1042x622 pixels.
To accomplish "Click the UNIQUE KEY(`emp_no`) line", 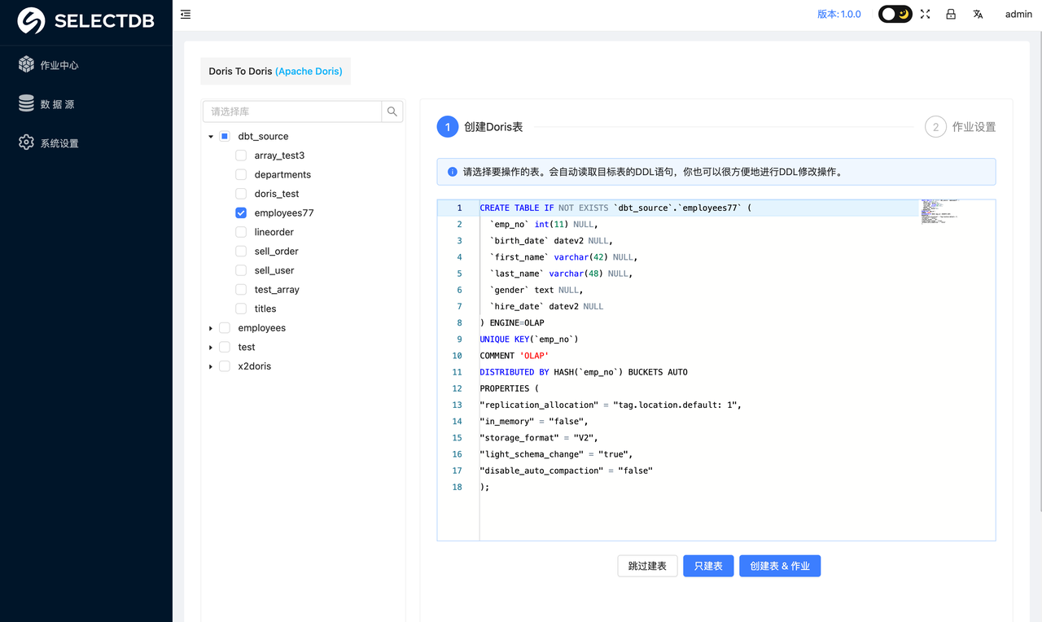I will click(x=529, y=339).
